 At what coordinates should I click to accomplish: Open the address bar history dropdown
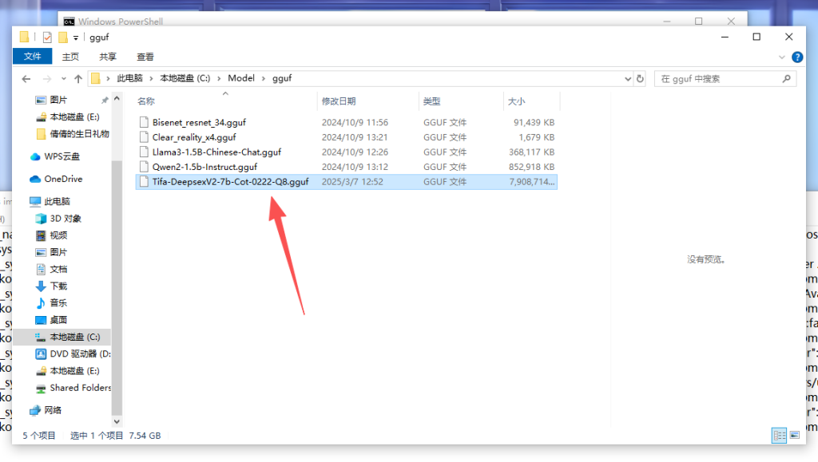627,79
